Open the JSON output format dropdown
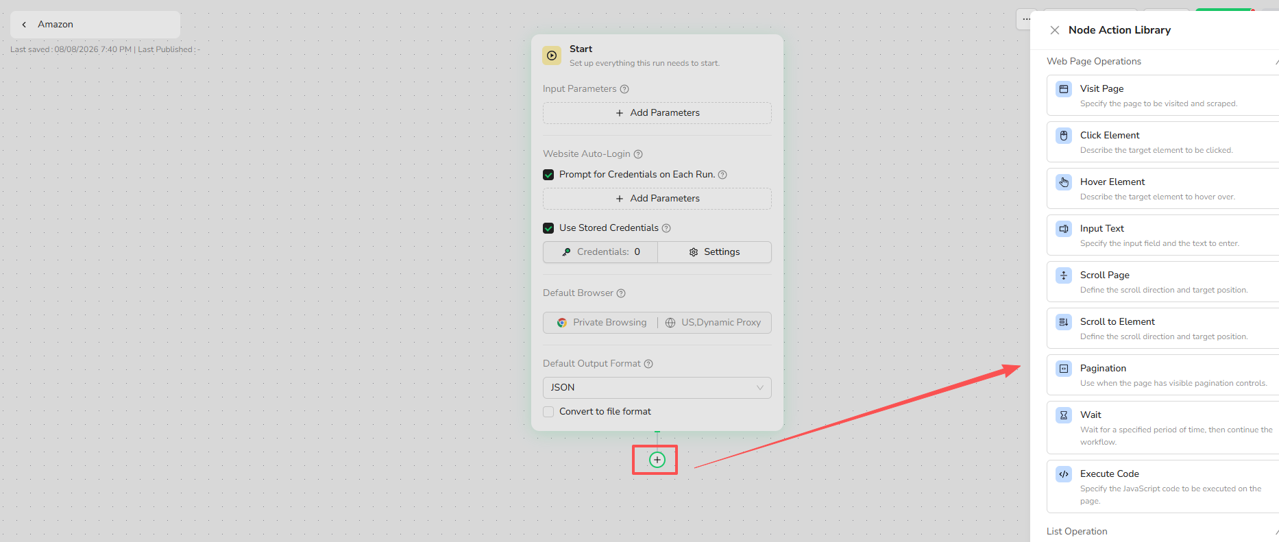Image resolution: width=1279 pixels, height=542 pixels. 657,388
